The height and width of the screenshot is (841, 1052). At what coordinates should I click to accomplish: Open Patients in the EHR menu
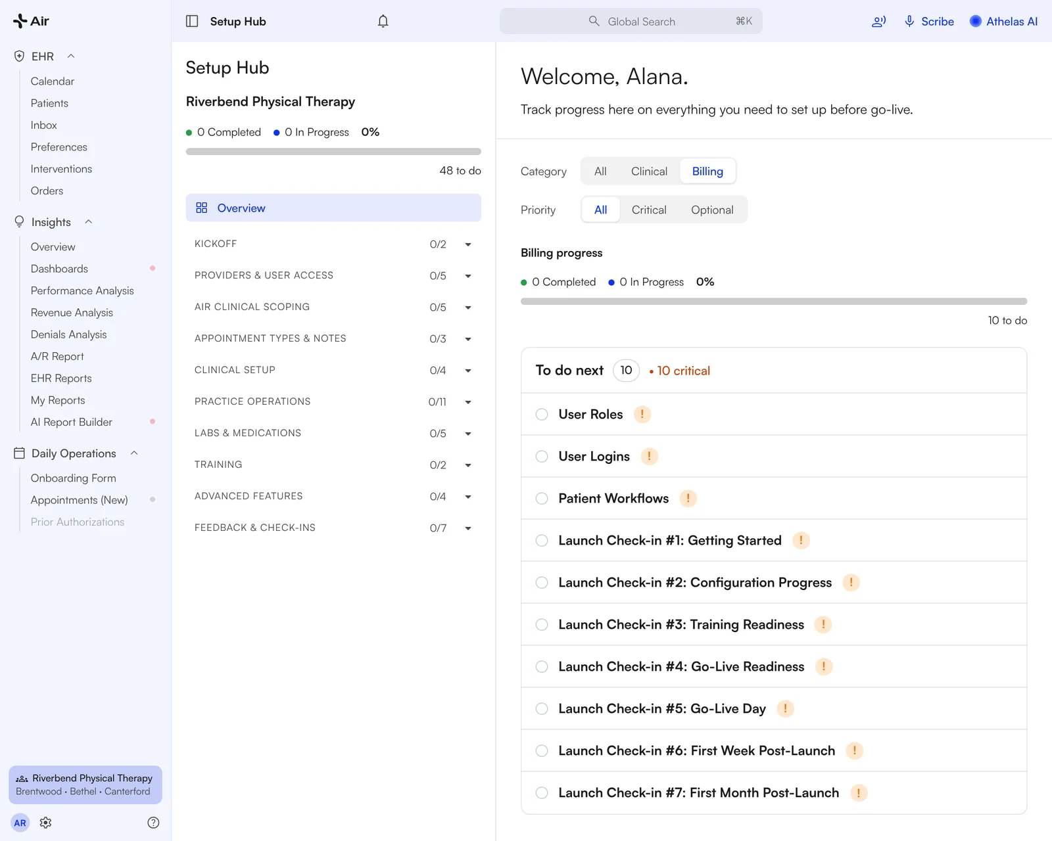point(49,103)
